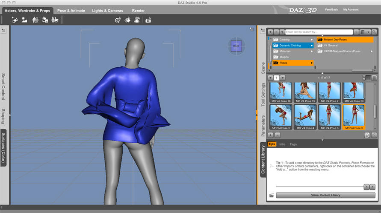Image resolution: width=381 pixels, height=213 pixels.
Task: Open the Tool Settings side tab
Action: point(263,95)
